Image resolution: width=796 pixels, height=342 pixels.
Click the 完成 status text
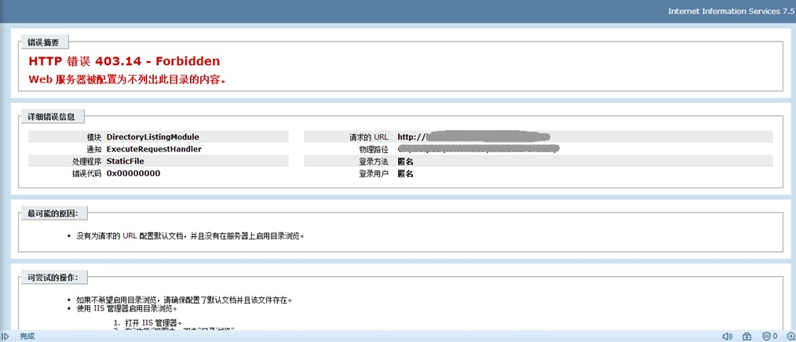[x=27, y=337]
